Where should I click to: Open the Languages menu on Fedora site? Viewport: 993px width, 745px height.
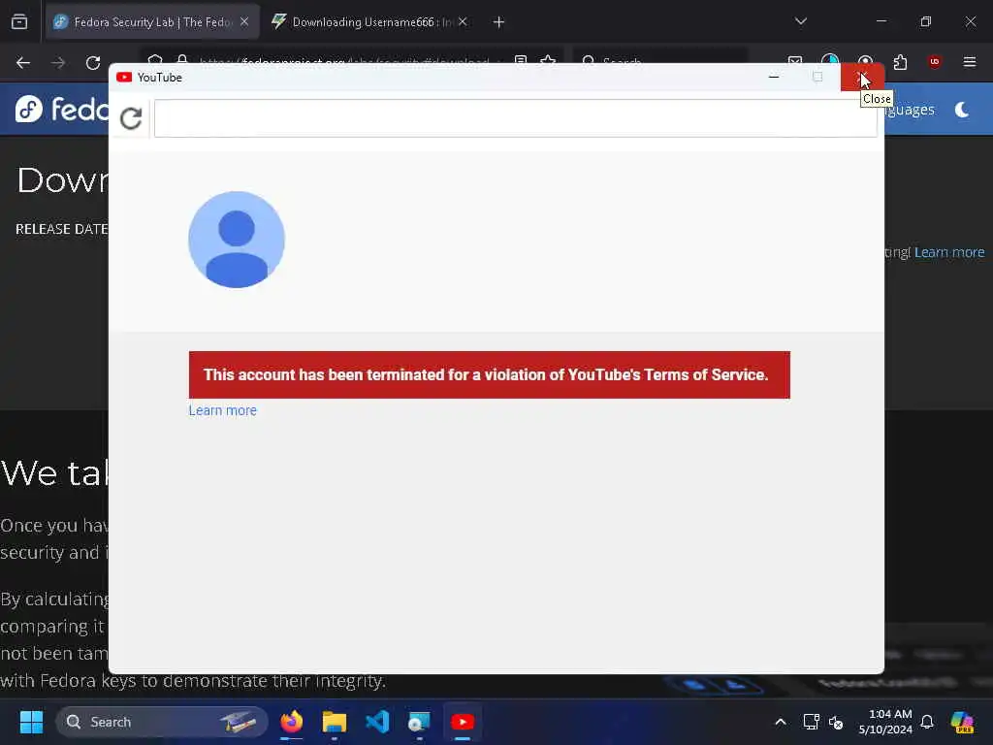(910, 110)
